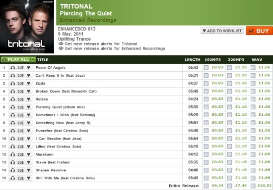Viewport: 273px width, 190px height.
Task: Play Broken Down preview headphone icon
Action: pyautogui.click(x=12, y=91)
